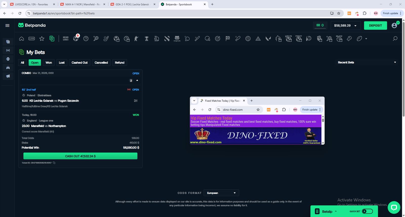Open the sportsbook search magnifier
The height and width of the screenshot is (217, 405).
pos(395,39)
